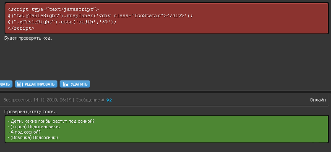Click the attr('width','5%') code line
Image resolution: width=331 pixels, height=152 pixels.
click(x=62, y=22)
